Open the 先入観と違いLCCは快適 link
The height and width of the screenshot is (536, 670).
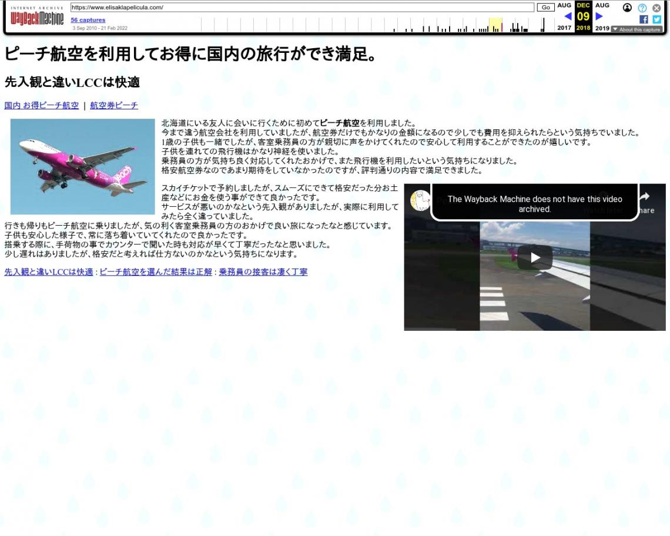49,272
